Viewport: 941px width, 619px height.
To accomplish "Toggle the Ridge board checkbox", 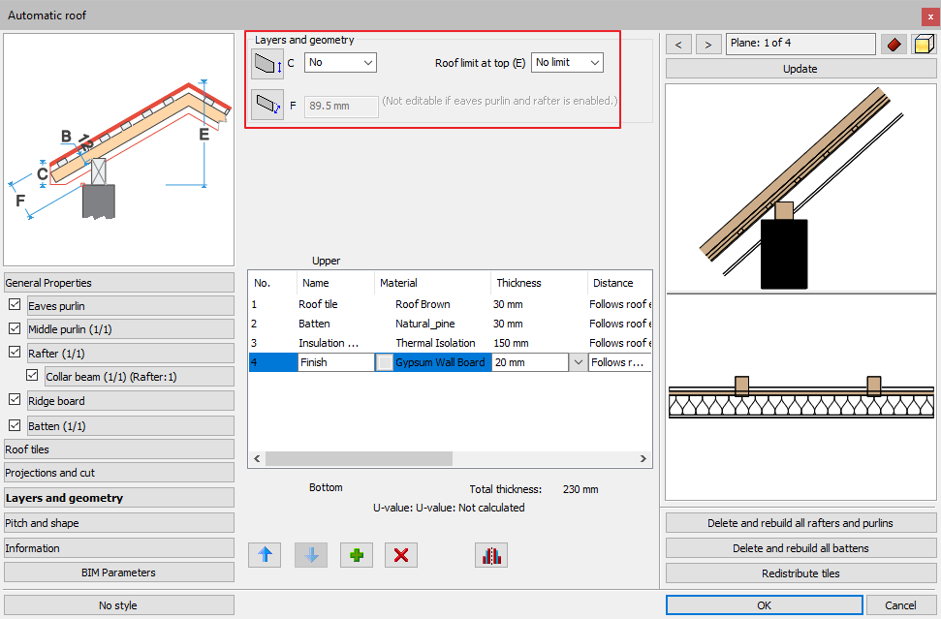I will [x=15, y=400].
